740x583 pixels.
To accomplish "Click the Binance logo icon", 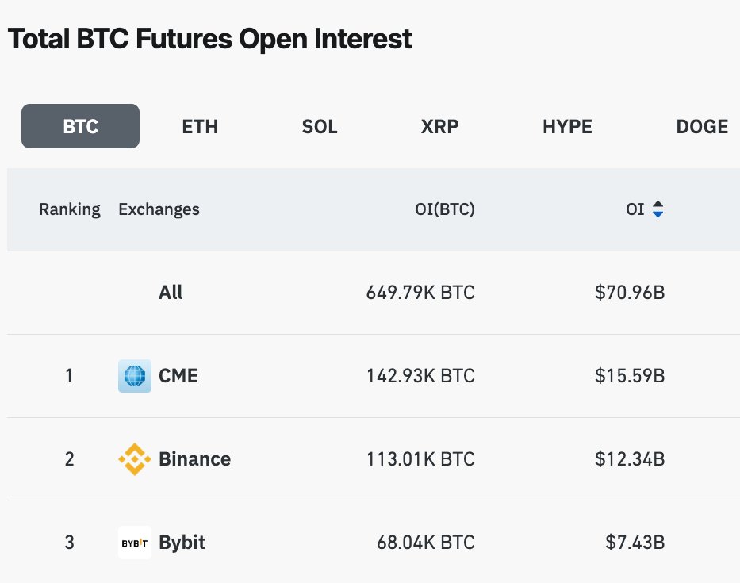I will pyautogui.click(x=134, y=459).
